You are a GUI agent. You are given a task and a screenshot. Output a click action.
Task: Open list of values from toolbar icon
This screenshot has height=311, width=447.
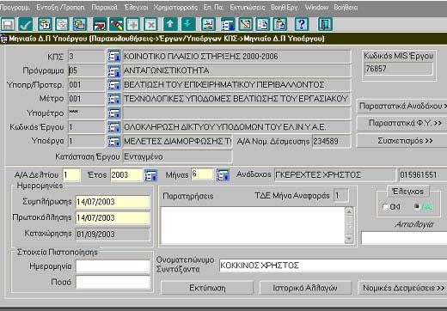click(x=228, y=24)
